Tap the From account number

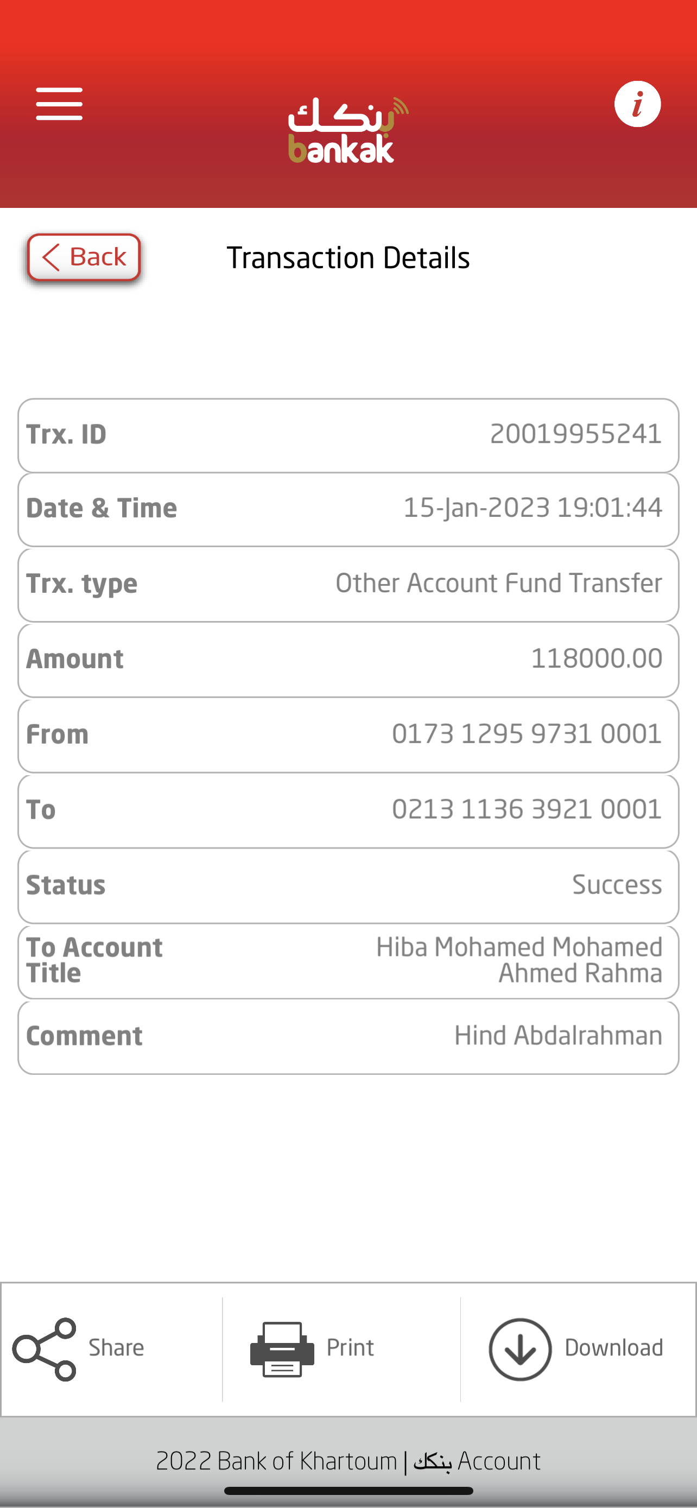pyautogui.click(x=527, y=734)
